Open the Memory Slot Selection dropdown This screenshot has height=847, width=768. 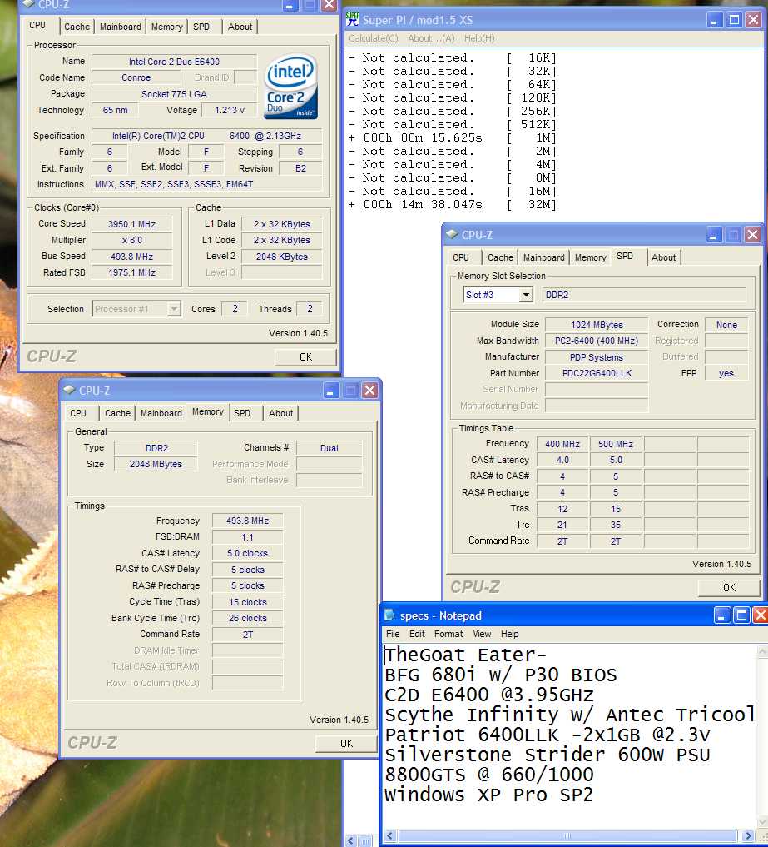point(526,295)
